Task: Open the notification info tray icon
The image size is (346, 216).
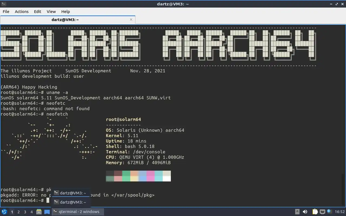Action: click(x=329, y=211)
